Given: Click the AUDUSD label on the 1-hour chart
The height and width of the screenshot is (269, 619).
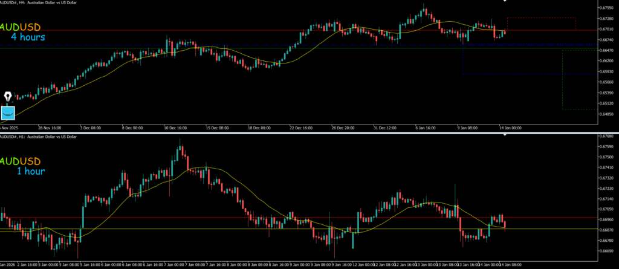Looking at the screenshot, I should point(21,161).
